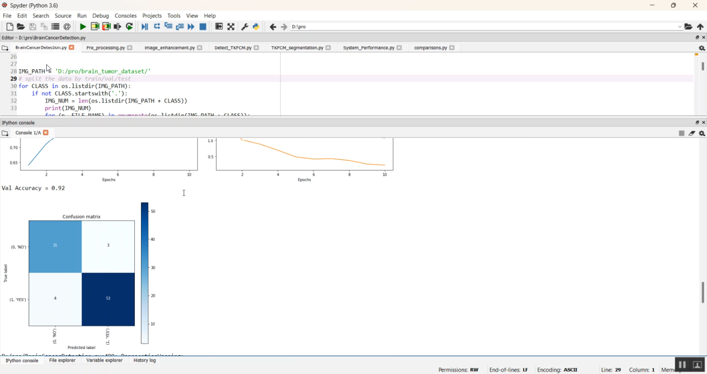Open the IPython console options gear menu
Image resolution: width=707 pixels, height=374 pixels.
(x=701, y=133)
